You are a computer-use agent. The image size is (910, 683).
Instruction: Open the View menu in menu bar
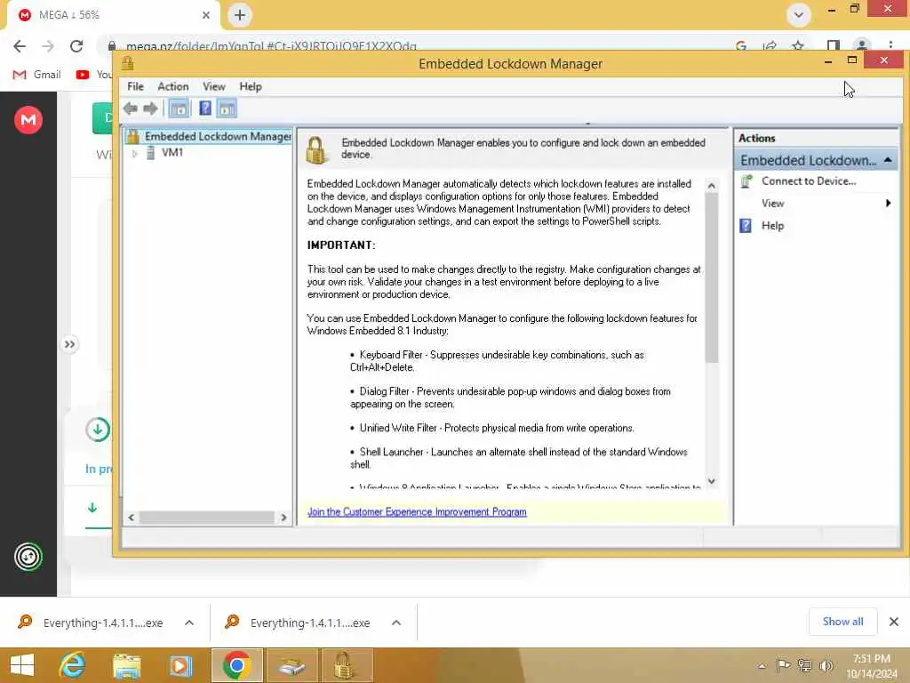[213, 86]
